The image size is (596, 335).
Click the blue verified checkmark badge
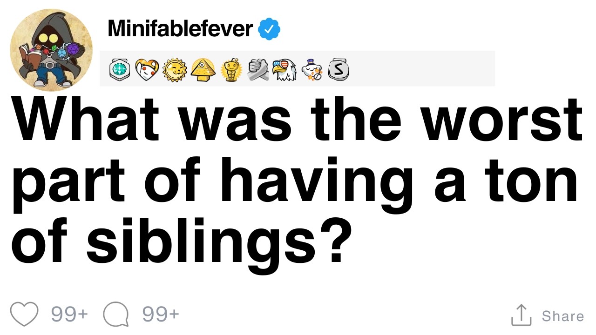point(270,29)
